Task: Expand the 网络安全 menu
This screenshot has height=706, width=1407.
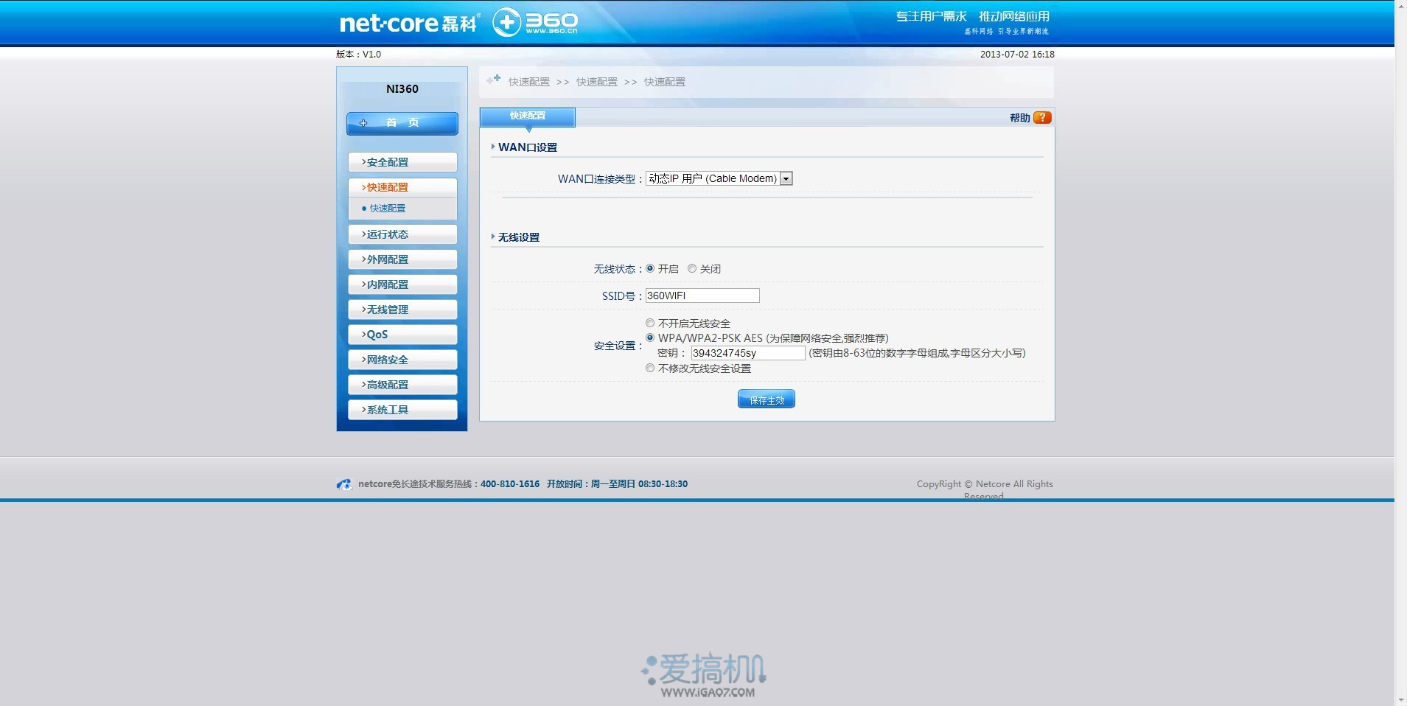Action: pyautogui.click(x=402, y=360)
